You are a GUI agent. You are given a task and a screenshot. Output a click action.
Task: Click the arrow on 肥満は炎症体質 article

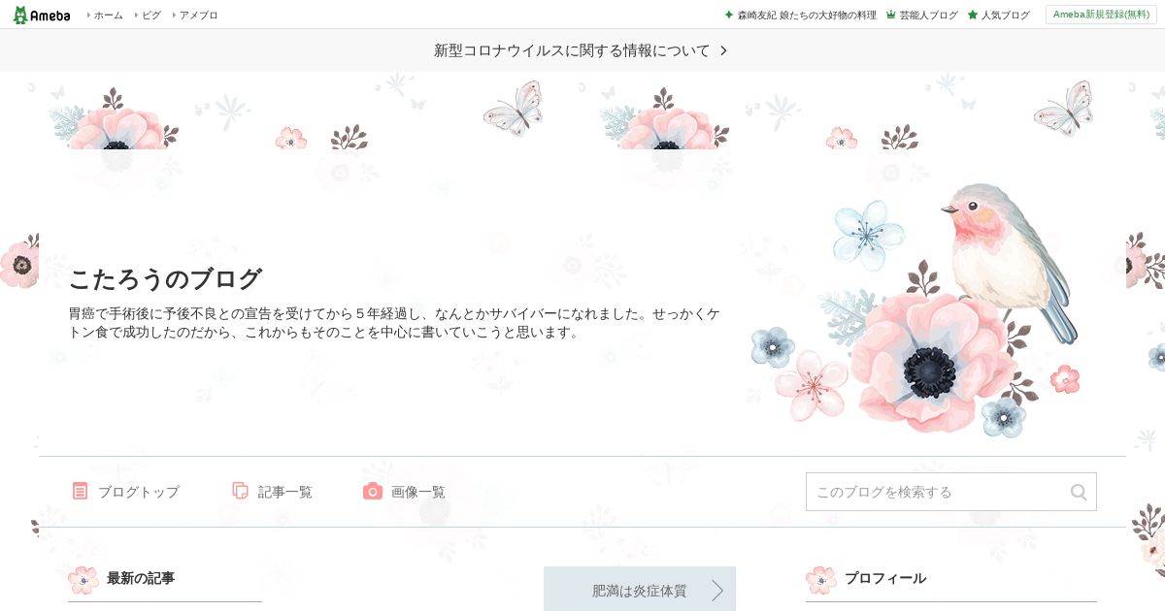pos(717,590)
